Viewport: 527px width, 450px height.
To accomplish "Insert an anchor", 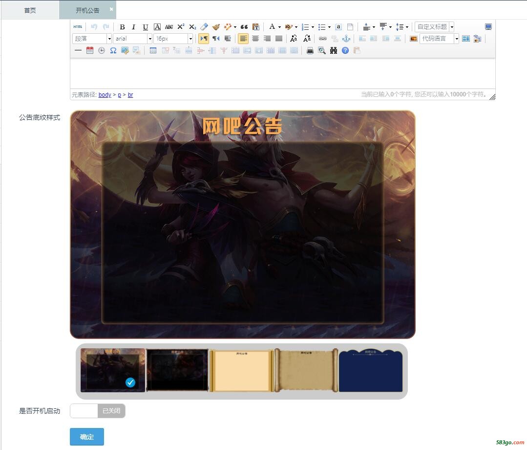I will point(346,39).
